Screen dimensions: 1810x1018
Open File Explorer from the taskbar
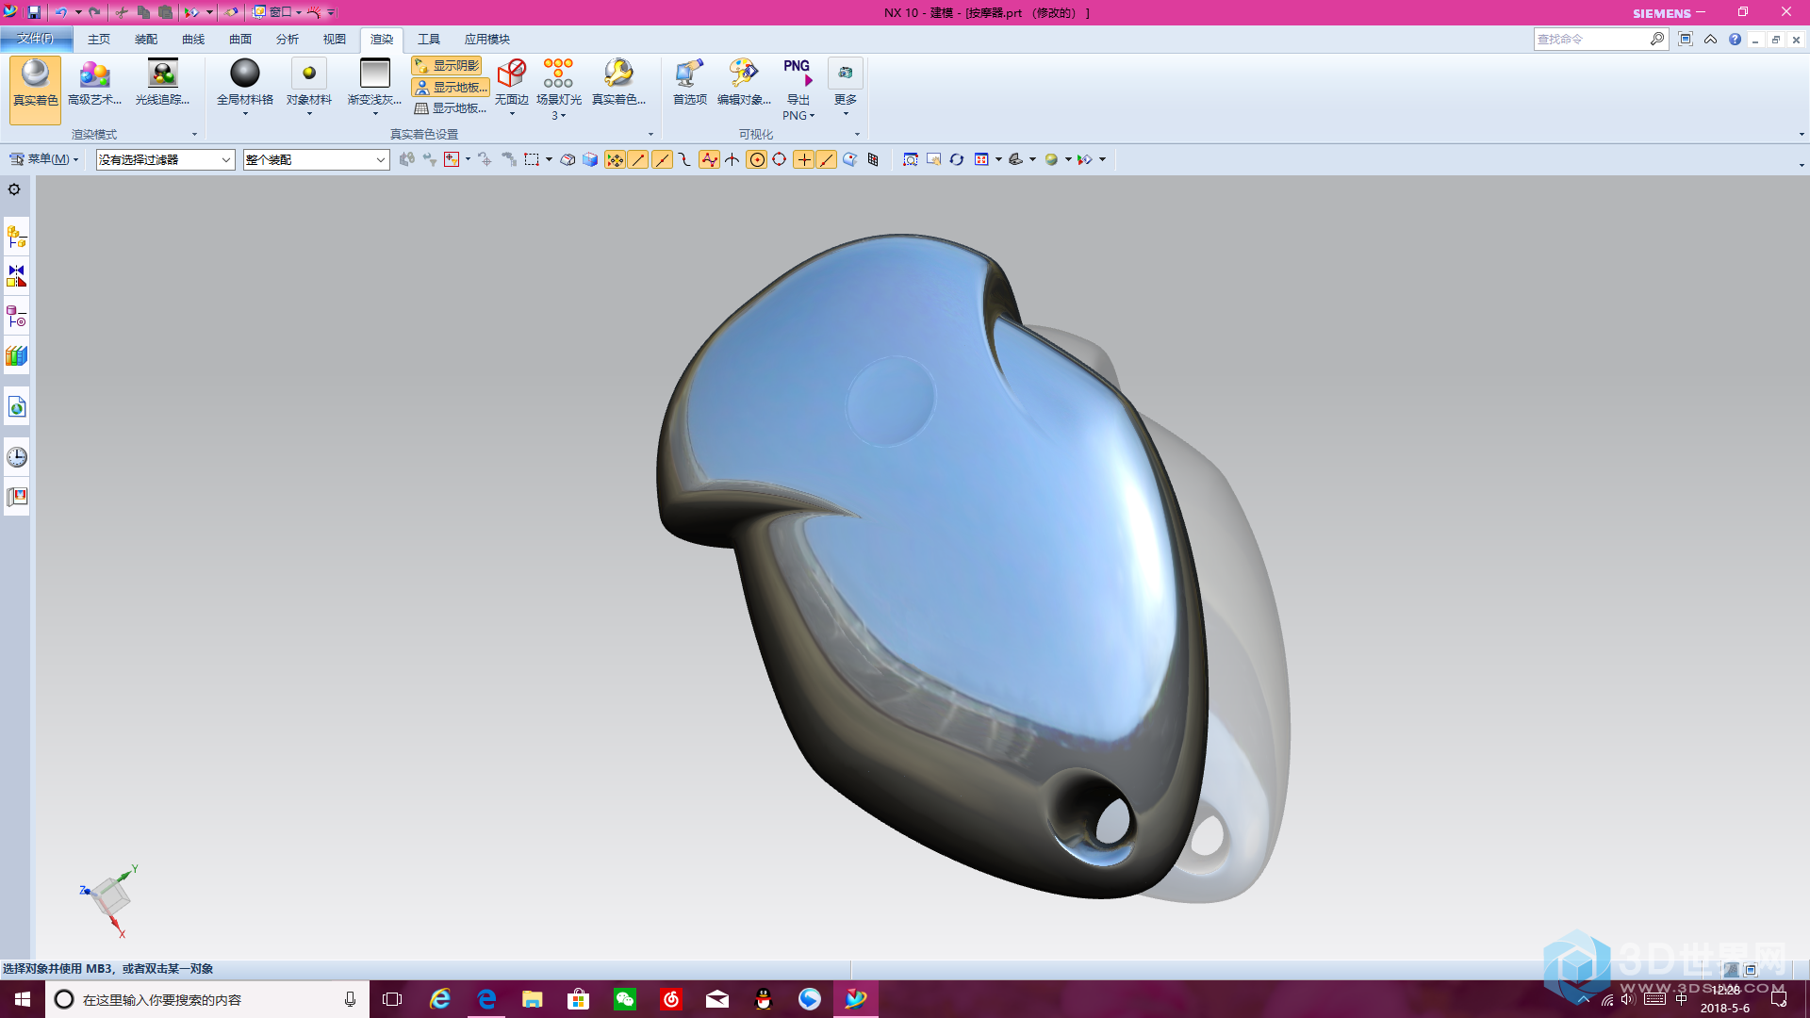click(x=533, y=999)
